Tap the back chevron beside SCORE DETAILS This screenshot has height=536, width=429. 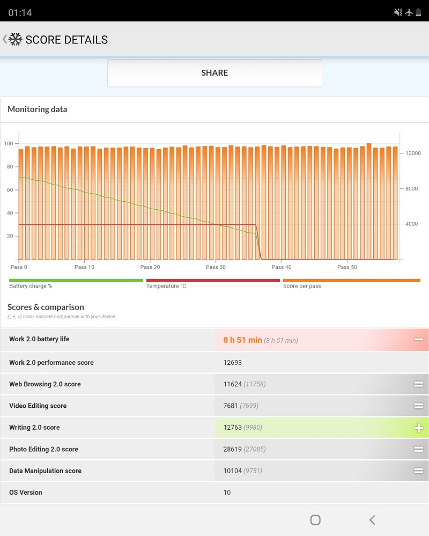(4, 39)
